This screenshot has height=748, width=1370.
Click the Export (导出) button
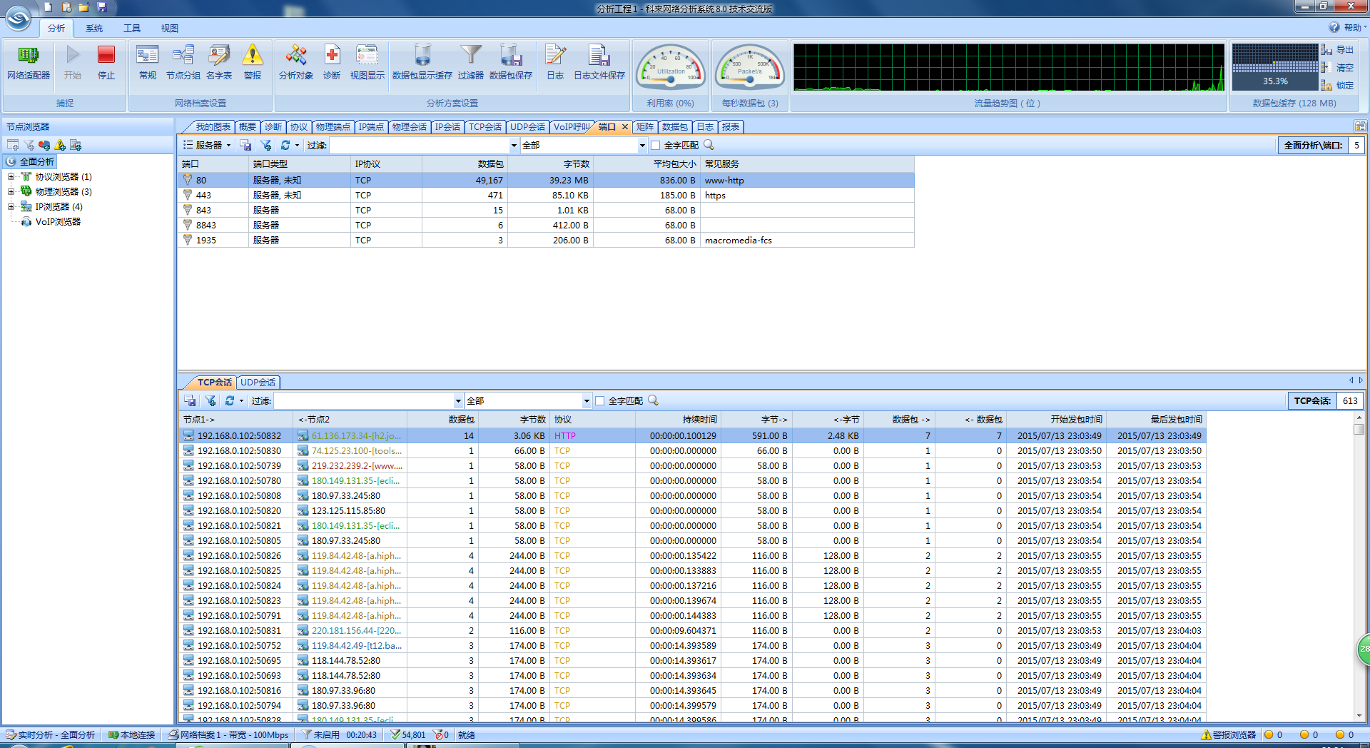pyautogui.click(x=1337, y=50)
